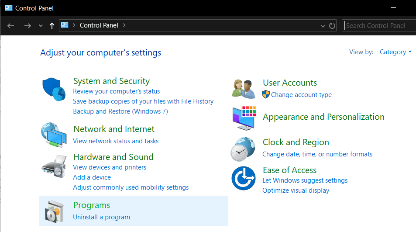This screenshot has height=232, width=416.
Task: Click the back arrow in navigation bar
Action: [x=10, y=26]
